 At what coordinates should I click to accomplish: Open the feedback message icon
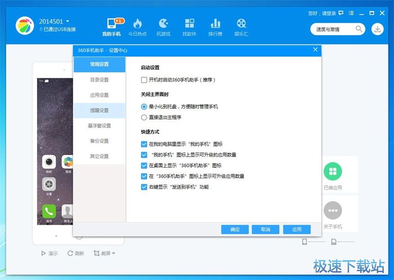tap(341, 13)
